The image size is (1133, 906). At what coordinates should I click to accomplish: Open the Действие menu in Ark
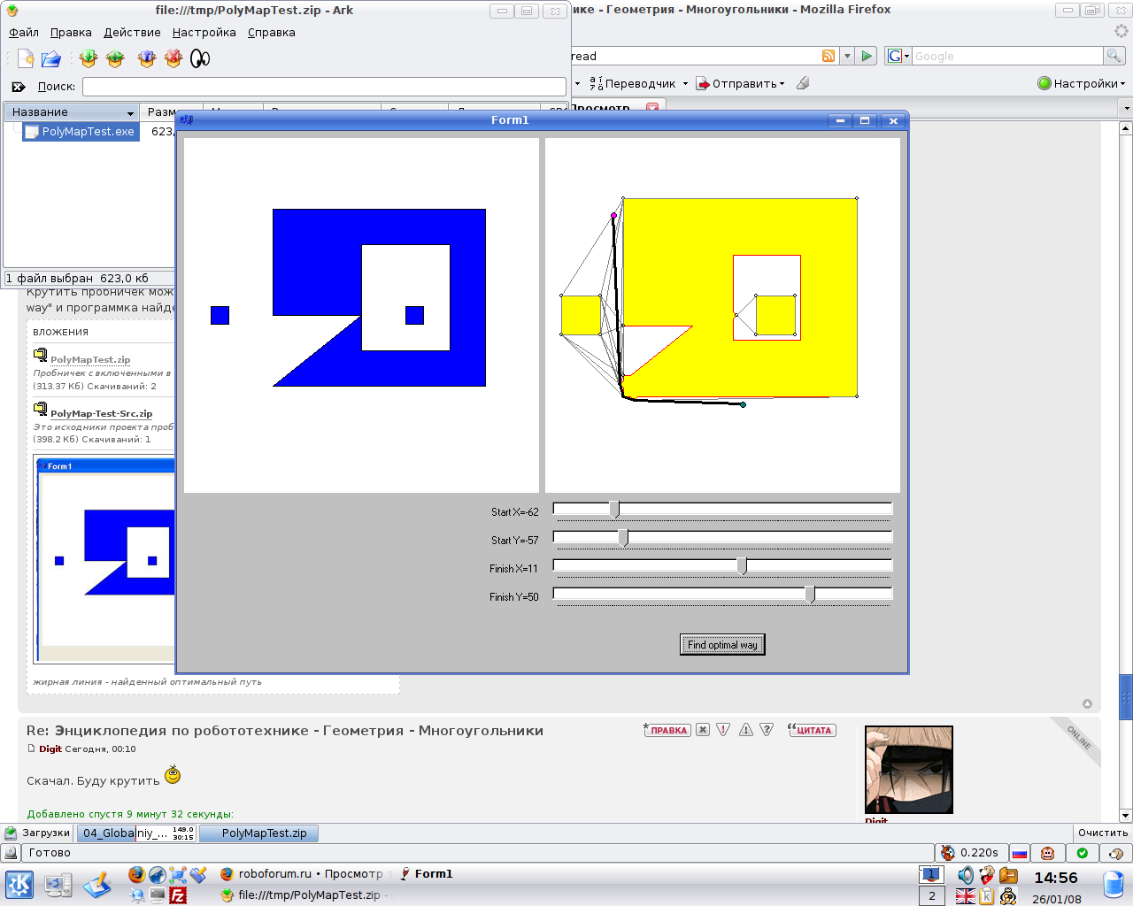click(132, 33)
